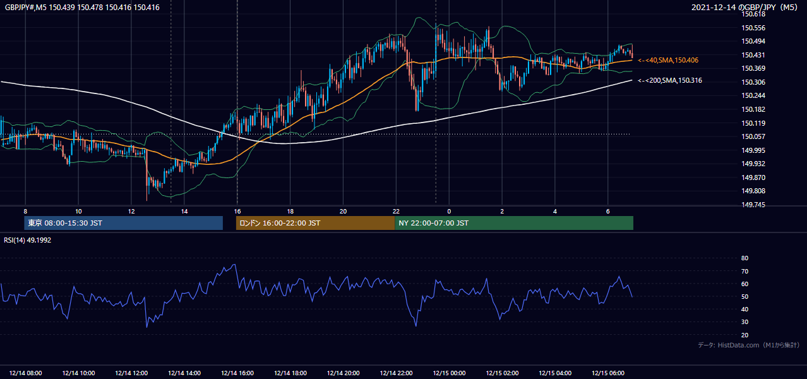Click the 12/15 00:00 time label
The image size is (807, 379).
click(x=449, y=373)
